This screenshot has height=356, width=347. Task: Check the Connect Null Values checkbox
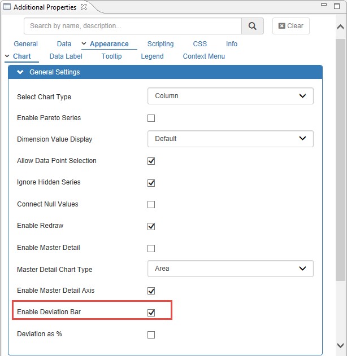(x=151, y=205)
